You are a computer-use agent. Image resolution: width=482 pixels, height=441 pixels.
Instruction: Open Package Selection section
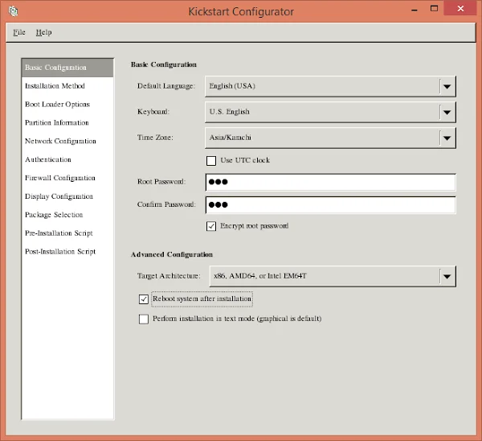(67, 215)
